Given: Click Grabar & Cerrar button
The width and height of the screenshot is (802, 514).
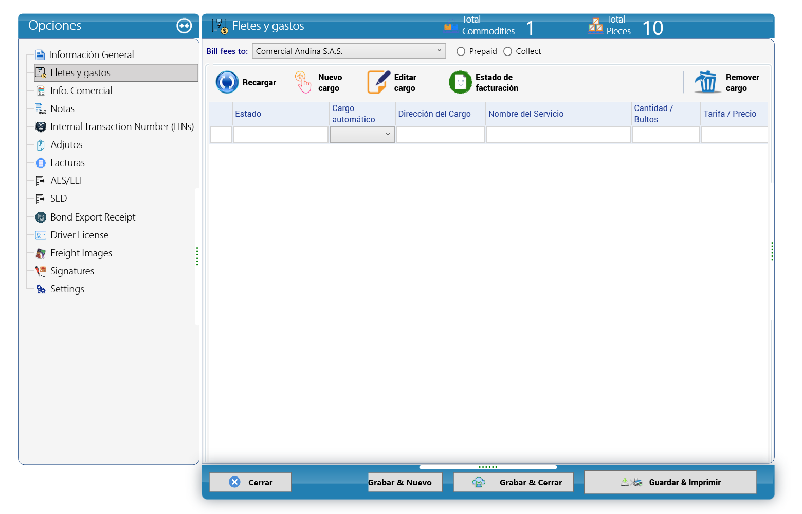Looking at the screenshot, I should 513,482.
